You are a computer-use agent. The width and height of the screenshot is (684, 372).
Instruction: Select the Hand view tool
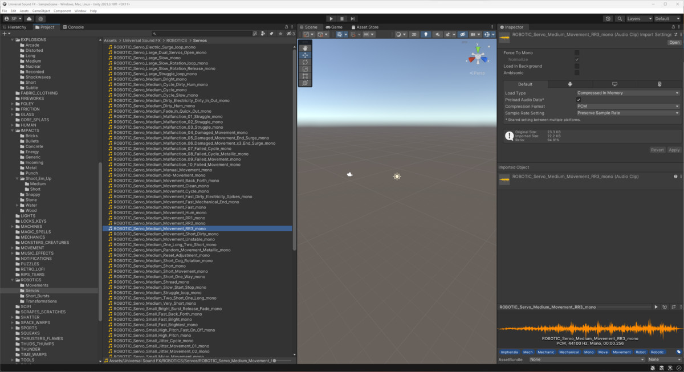306,48
